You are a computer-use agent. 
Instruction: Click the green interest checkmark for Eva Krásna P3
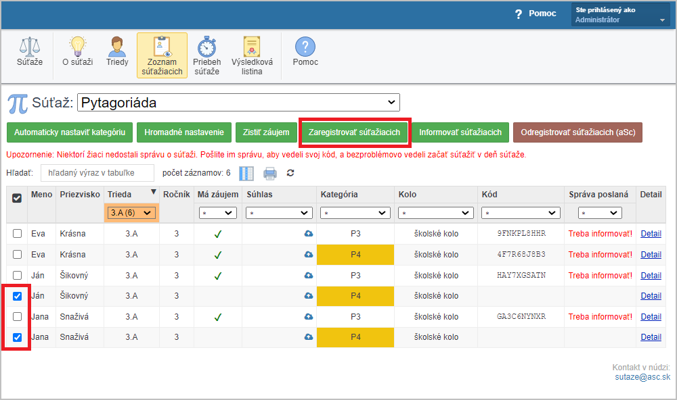(218, 234)
